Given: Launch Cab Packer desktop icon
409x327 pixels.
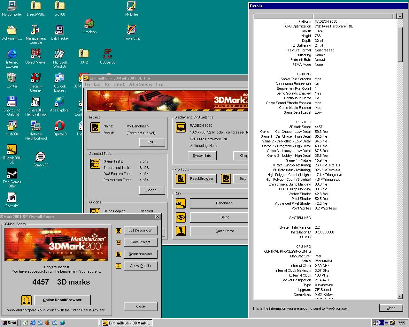Looking at the screenshot, I should tap(60, 32).
